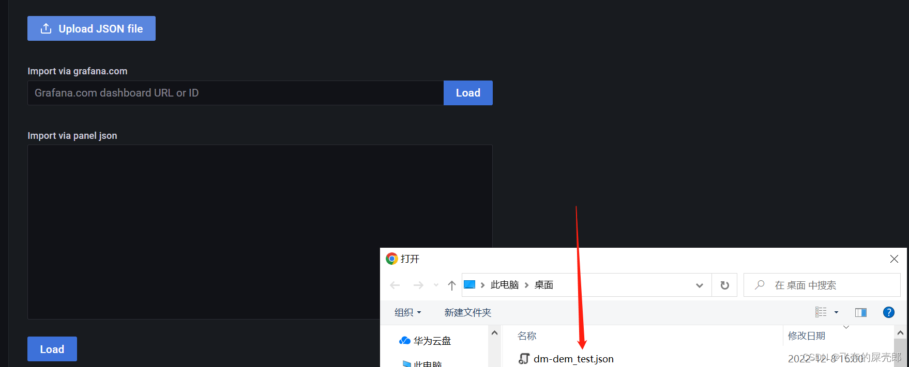The image size is (909, 367).
Task: Open help with the question mark icon
Action: click(889, 312)
